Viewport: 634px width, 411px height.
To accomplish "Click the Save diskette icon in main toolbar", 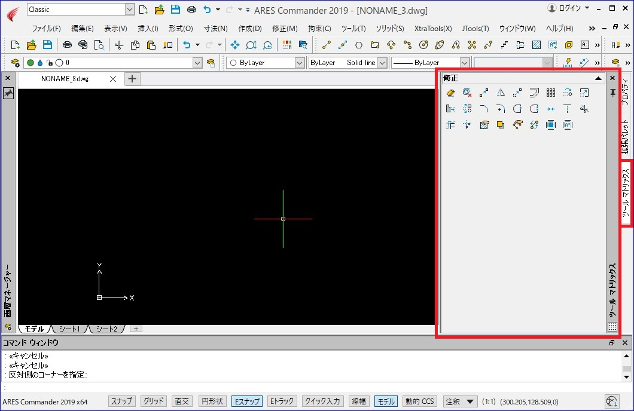I will [47, 45].
